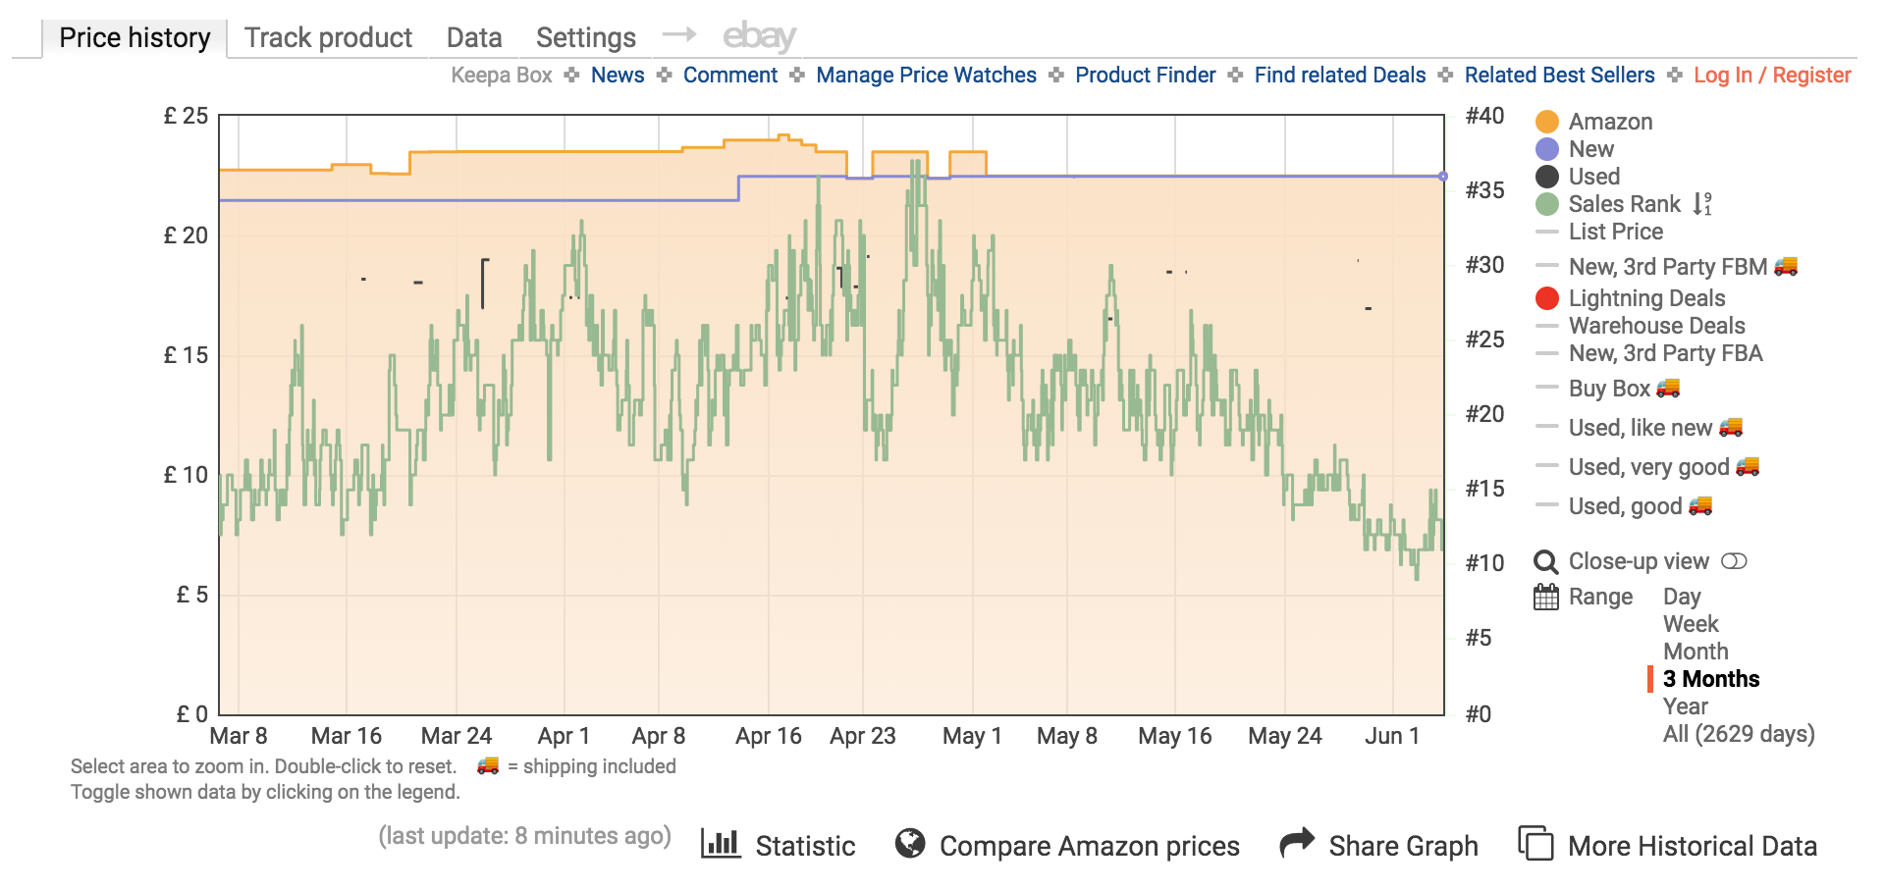
Task: Set range to Month
Action: (1696, 652)
